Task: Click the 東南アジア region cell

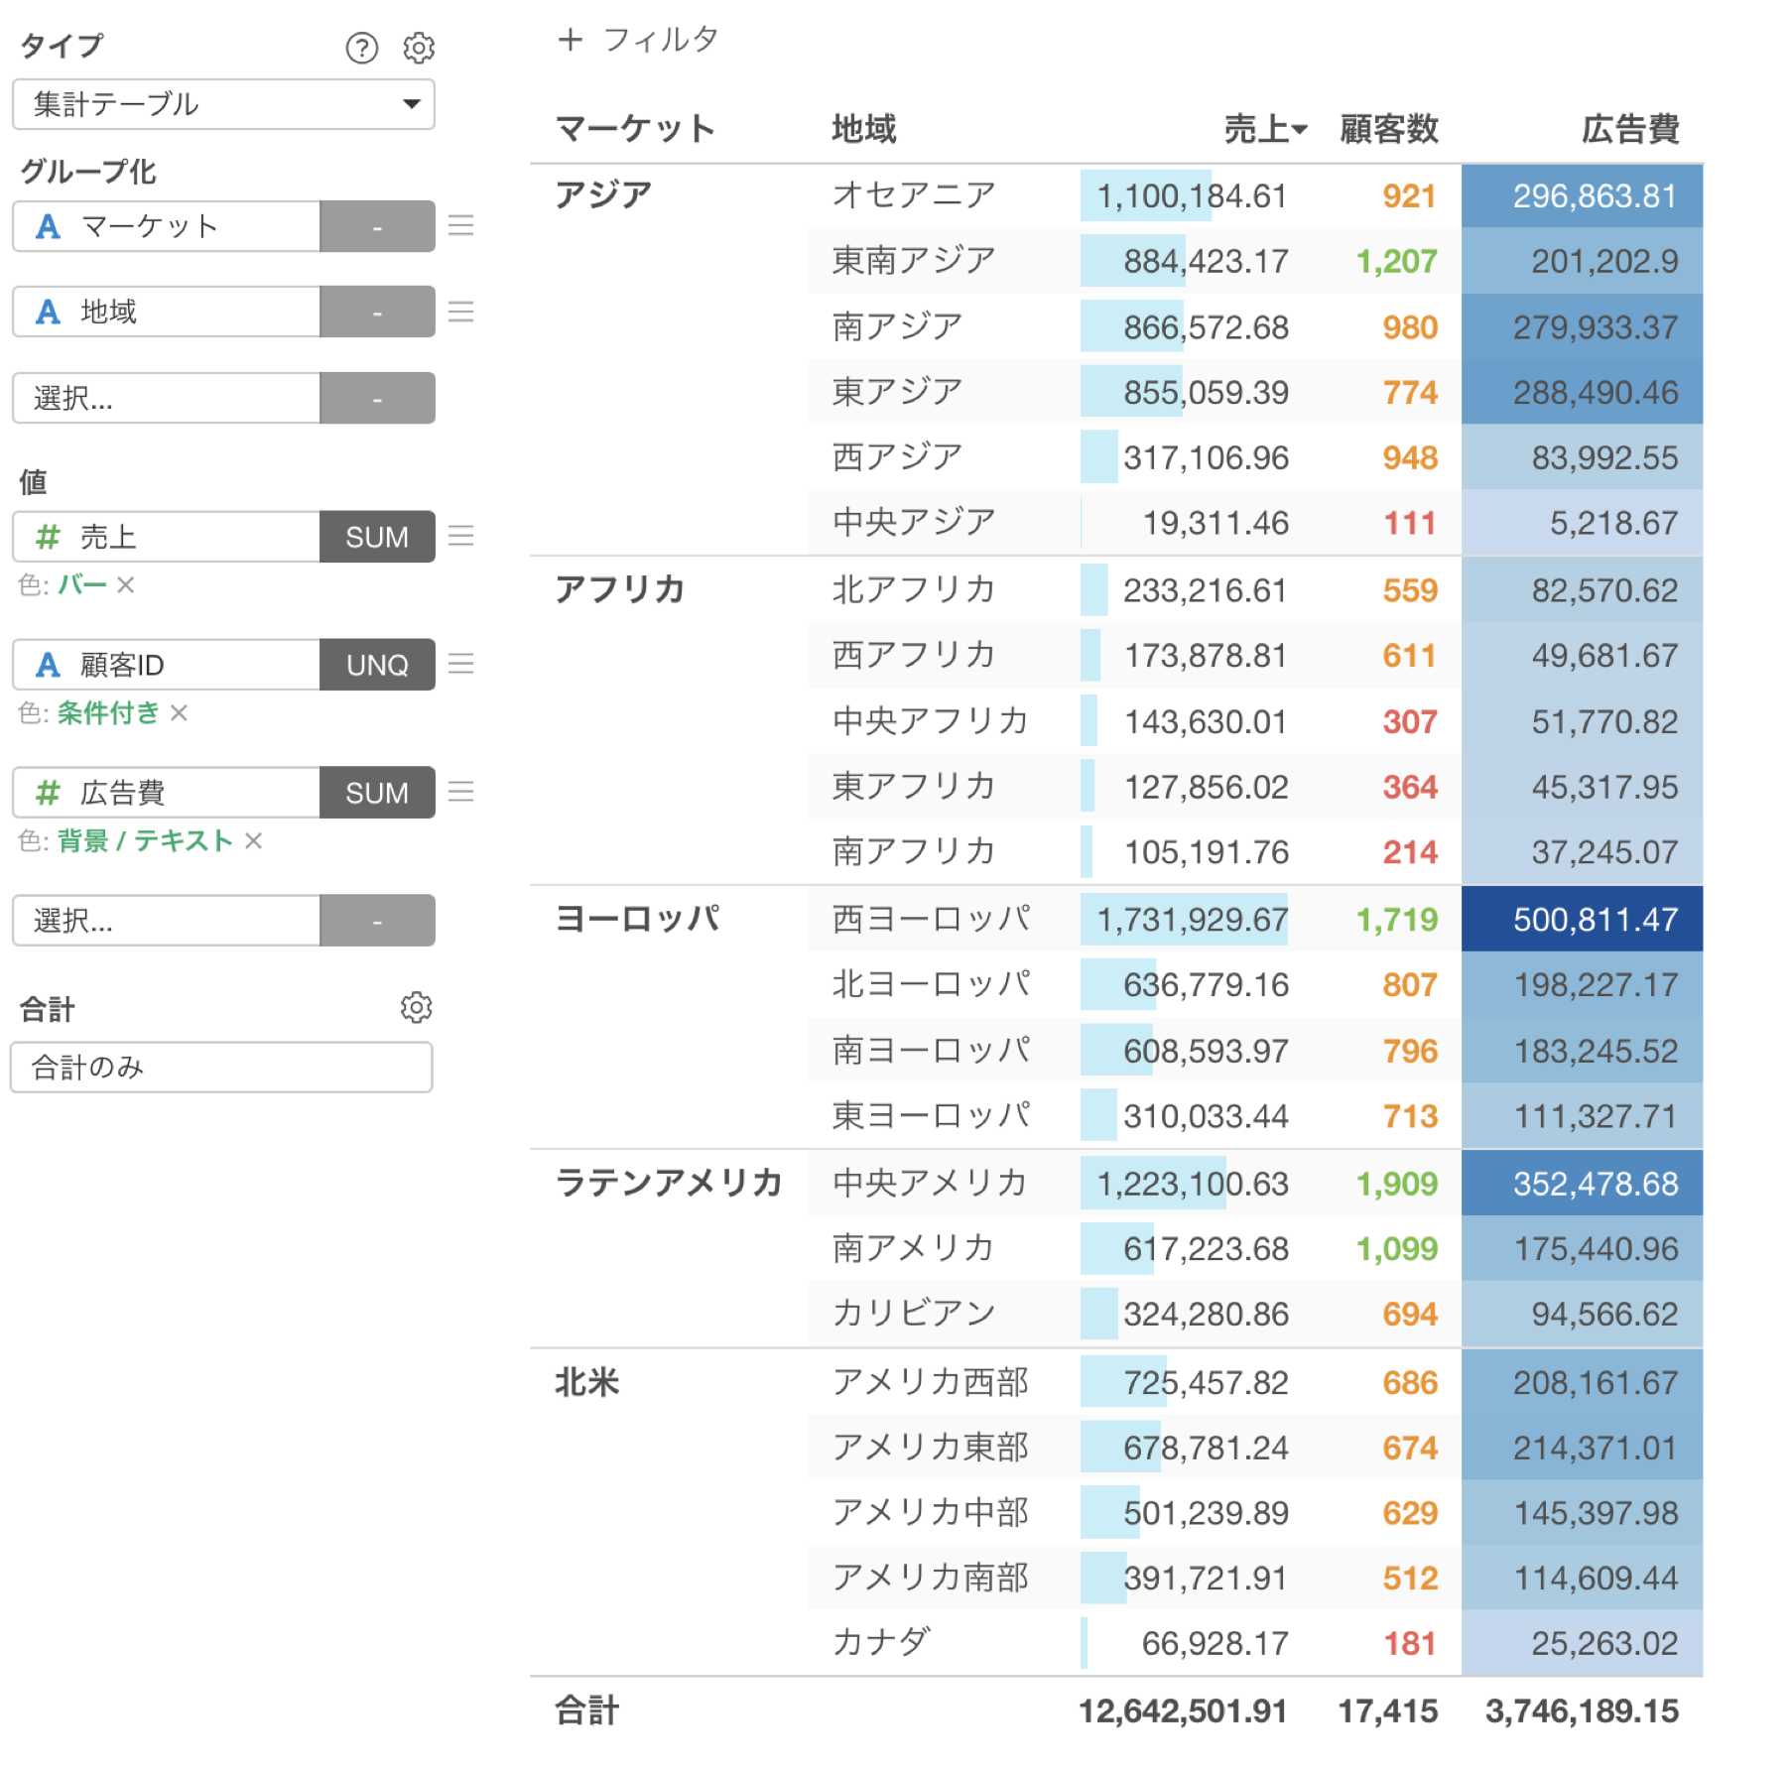Action: tap(914, 260)
